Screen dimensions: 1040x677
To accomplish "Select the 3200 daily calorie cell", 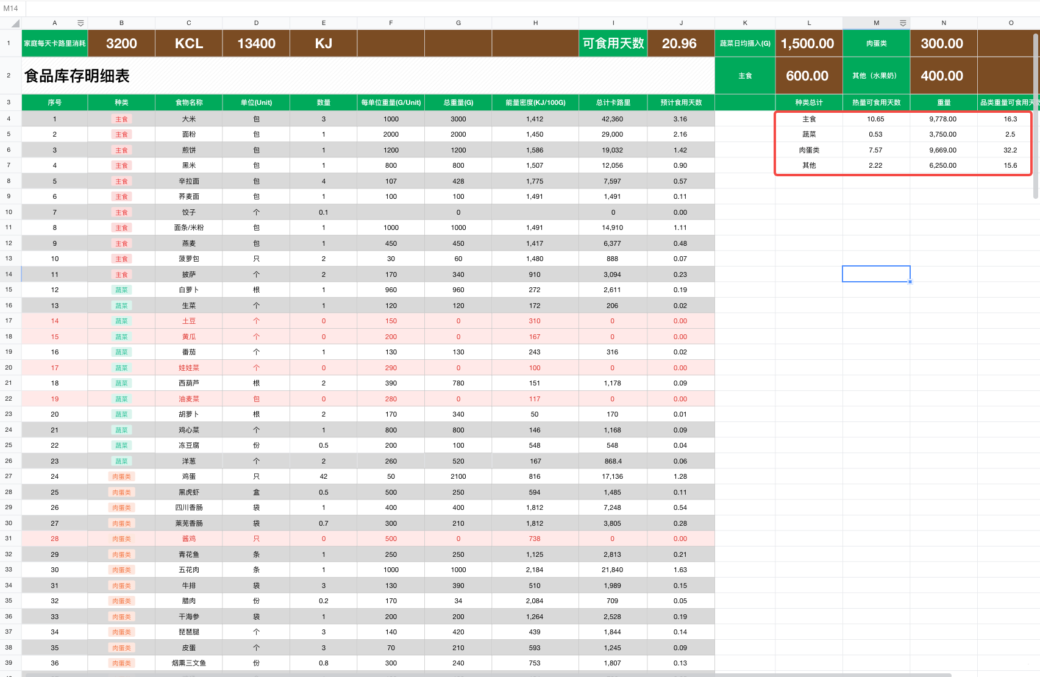I will [x=121, y=44].
